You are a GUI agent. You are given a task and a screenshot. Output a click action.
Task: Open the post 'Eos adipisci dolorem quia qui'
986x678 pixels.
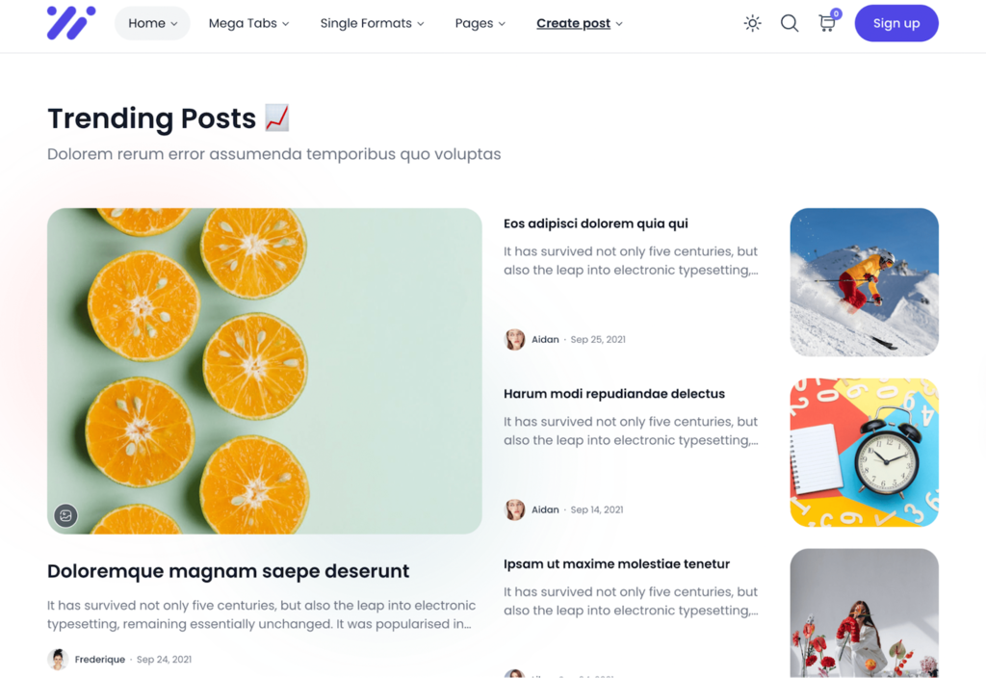tap(595, 223)
